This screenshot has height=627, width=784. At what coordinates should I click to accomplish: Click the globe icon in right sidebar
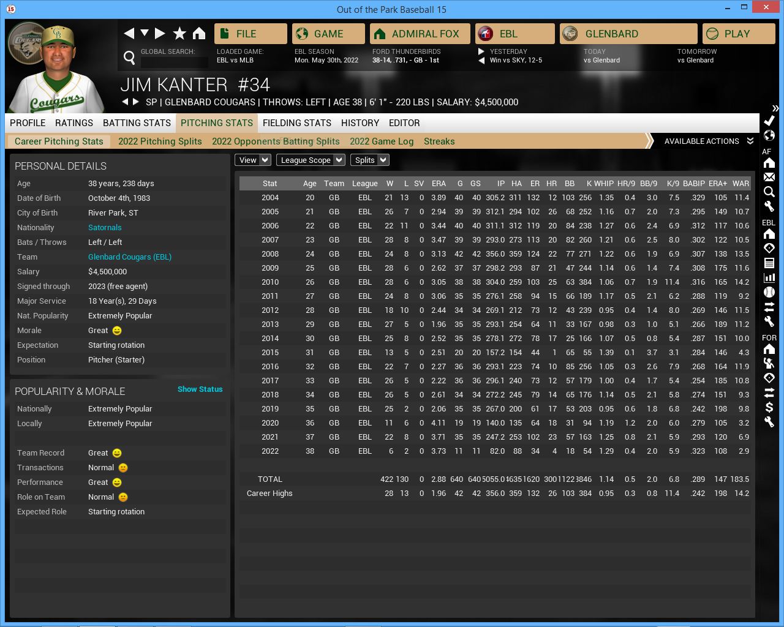pyautogui.click(x=769, y=135)
